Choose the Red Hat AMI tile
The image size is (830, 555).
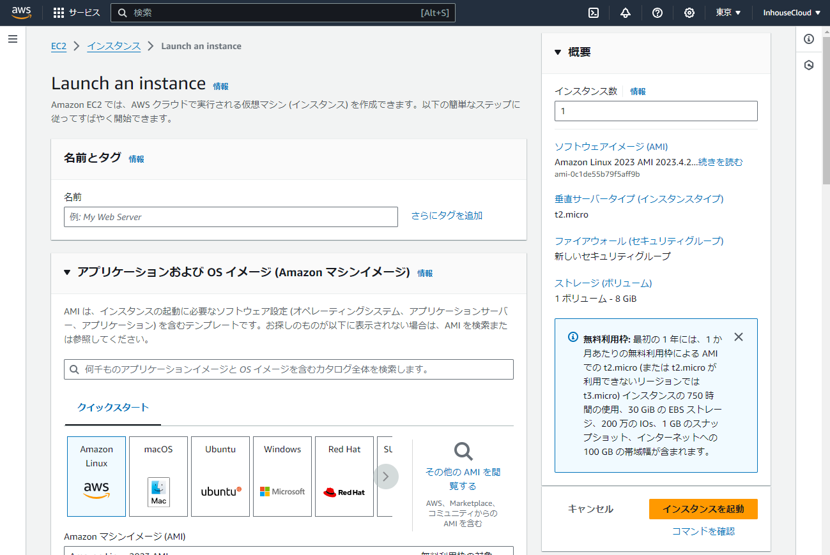pos(344,476)
